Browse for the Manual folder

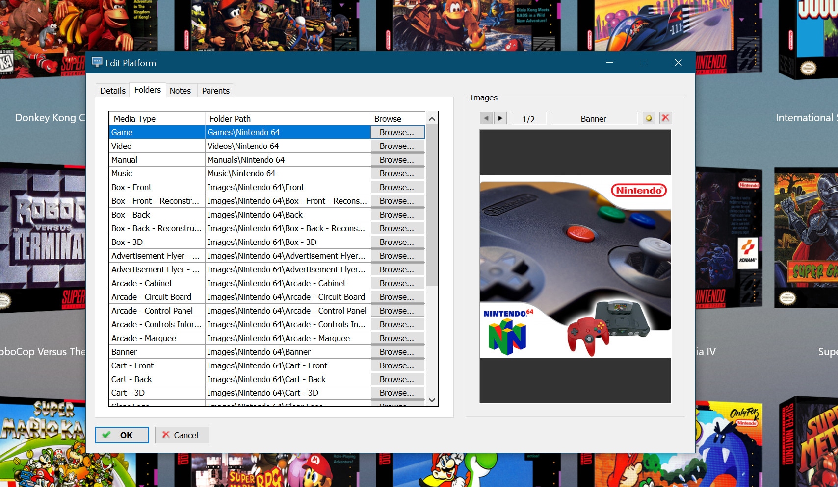397,160
